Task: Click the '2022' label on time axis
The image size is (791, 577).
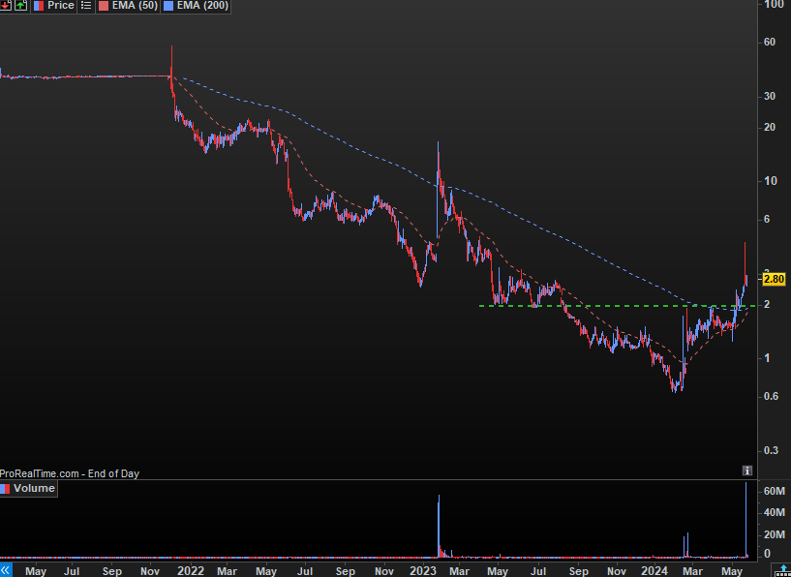Action: tap(191, 571)
